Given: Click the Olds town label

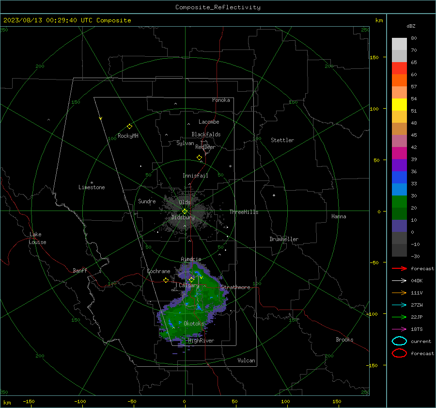Looking at the screenshot, I should click(185, 202).
